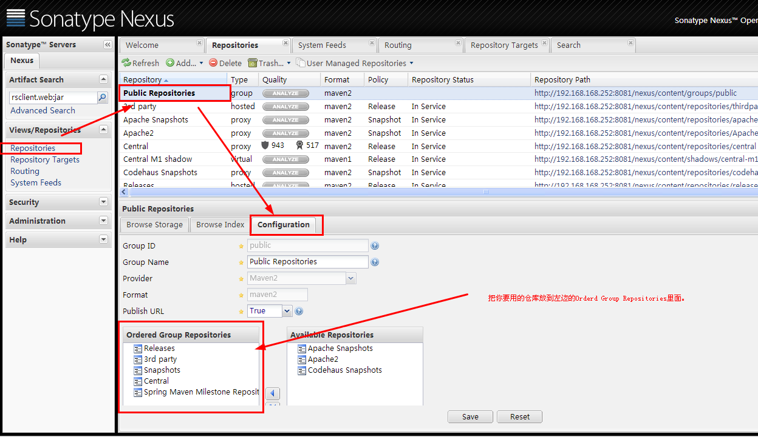Screen dimensions: 758x437
Task: Collapse the Views/Repositories section
Action: (103, 130)
